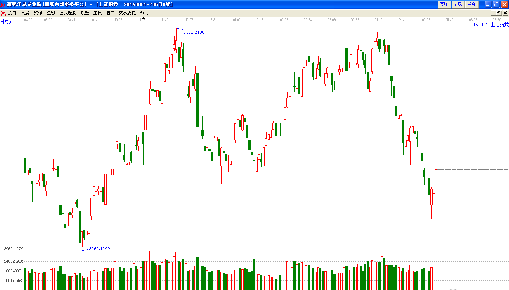
Task: Open the 论坛 forum button
Action: 458,4
